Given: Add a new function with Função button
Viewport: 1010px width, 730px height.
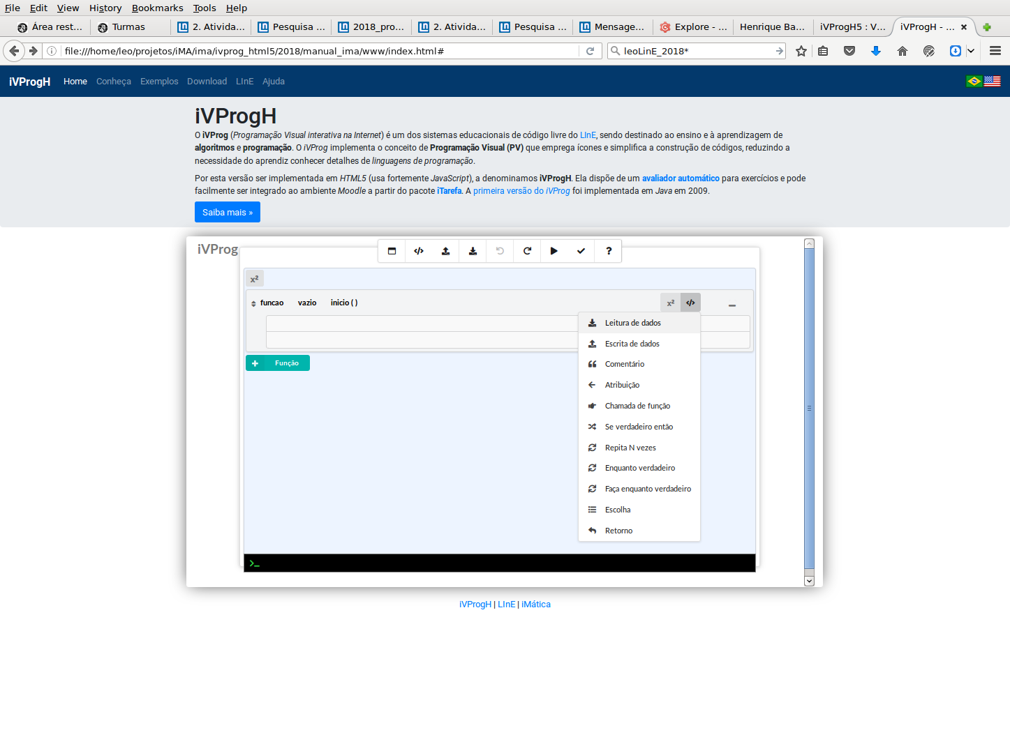Looking at the screenshot, I should [278, 363].
